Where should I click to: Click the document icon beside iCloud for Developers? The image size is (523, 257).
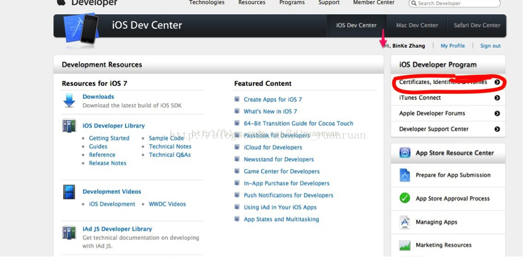[237, 147]
